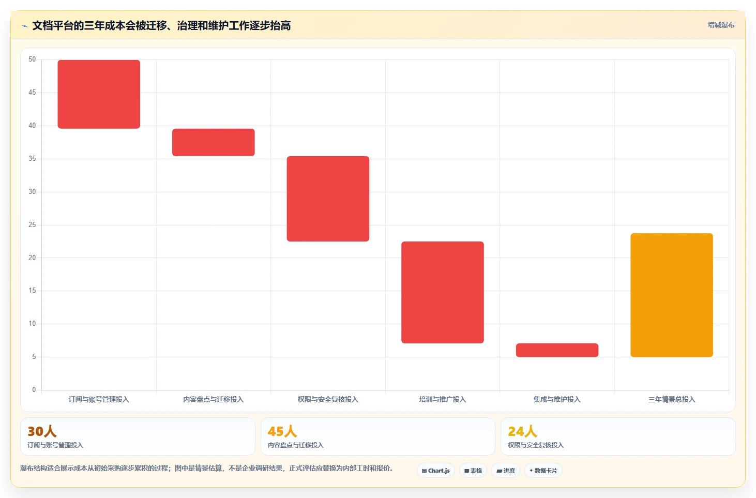
Task: Click y-axis value 30
Action: tap(32, 192)
